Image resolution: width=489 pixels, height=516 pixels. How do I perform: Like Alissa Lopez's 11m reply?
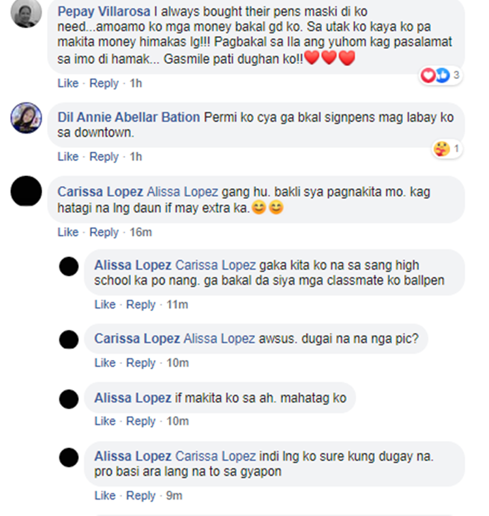click(x=105, y=305)
